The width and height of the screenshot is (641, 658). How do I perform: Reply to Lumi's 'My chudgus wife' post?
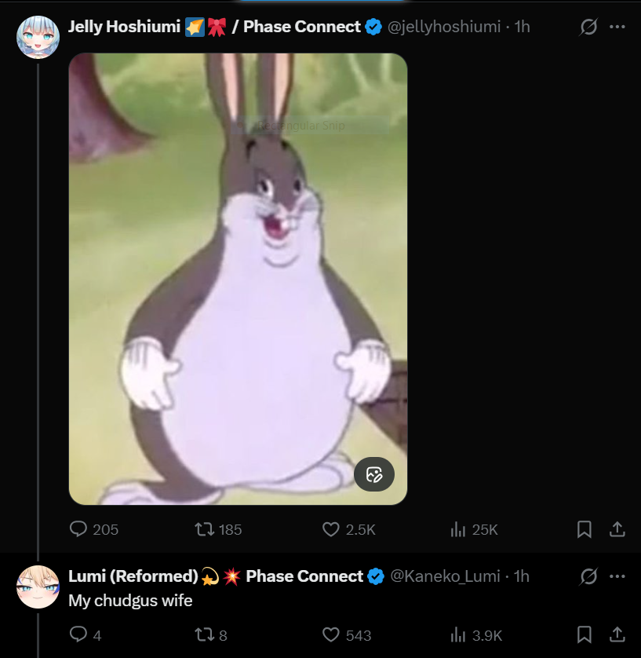pyautogui.click(x=86, y=634)
